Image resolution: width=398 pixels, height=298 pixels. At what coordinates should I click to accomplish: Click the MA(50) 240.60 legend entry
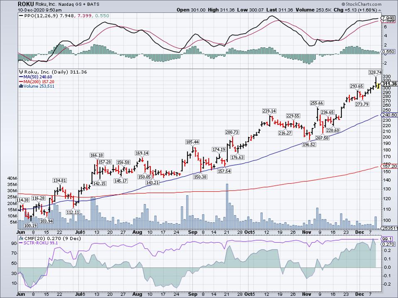pos(36,77)
